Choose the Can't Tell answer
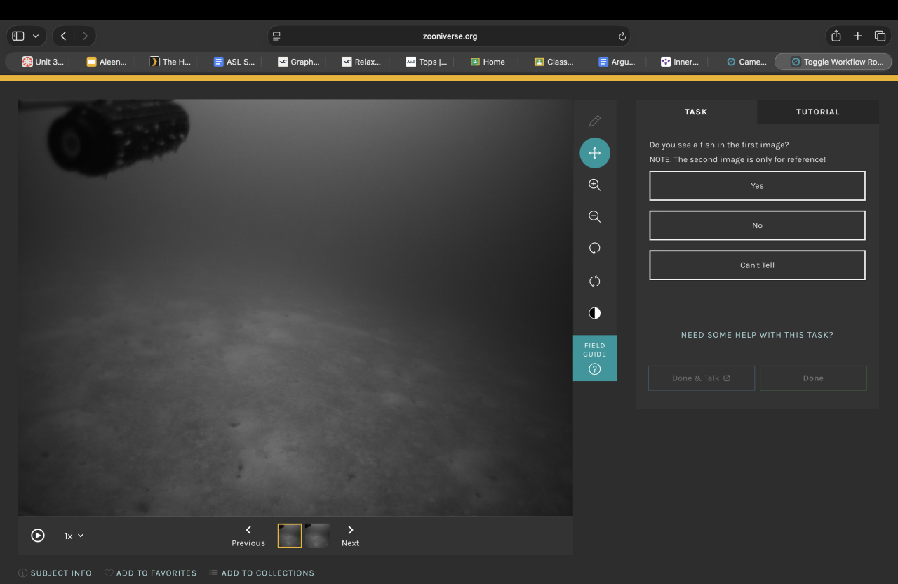This screenshot has width=898, height=584. tap(757, 265)
